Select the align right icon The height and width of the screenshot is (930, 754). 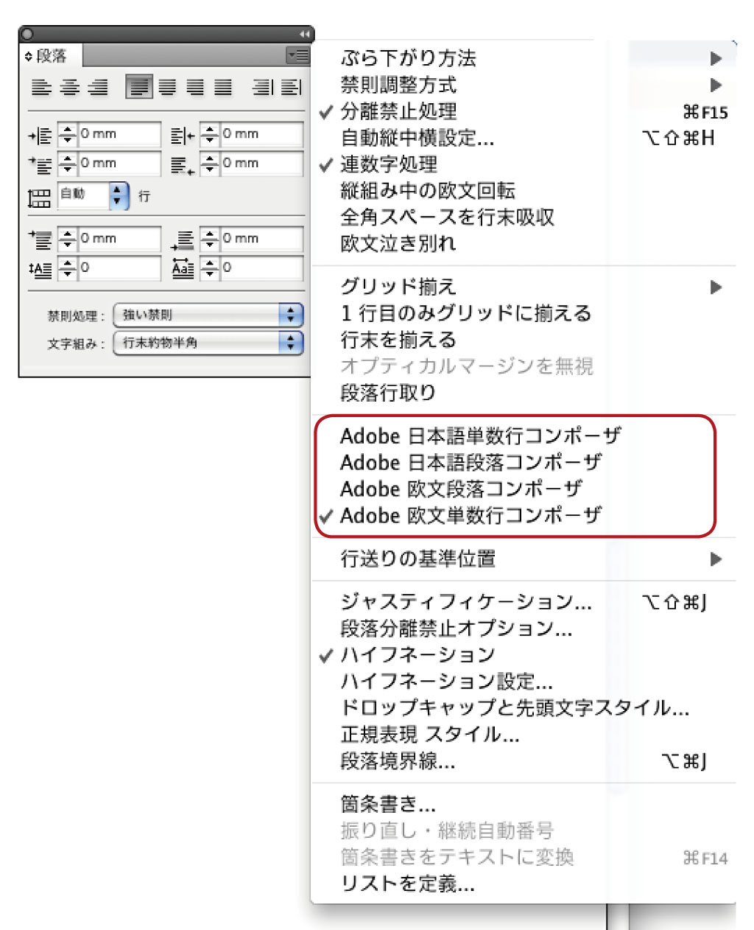[x=98, y=87]
